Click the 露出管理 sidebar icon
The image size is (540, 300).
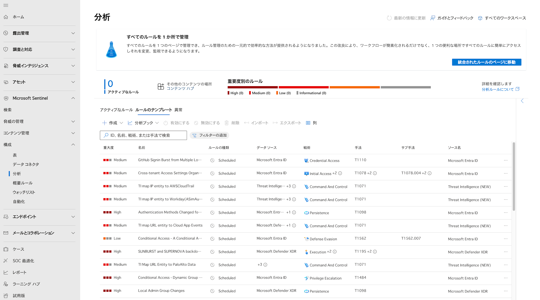coord(6,33)
